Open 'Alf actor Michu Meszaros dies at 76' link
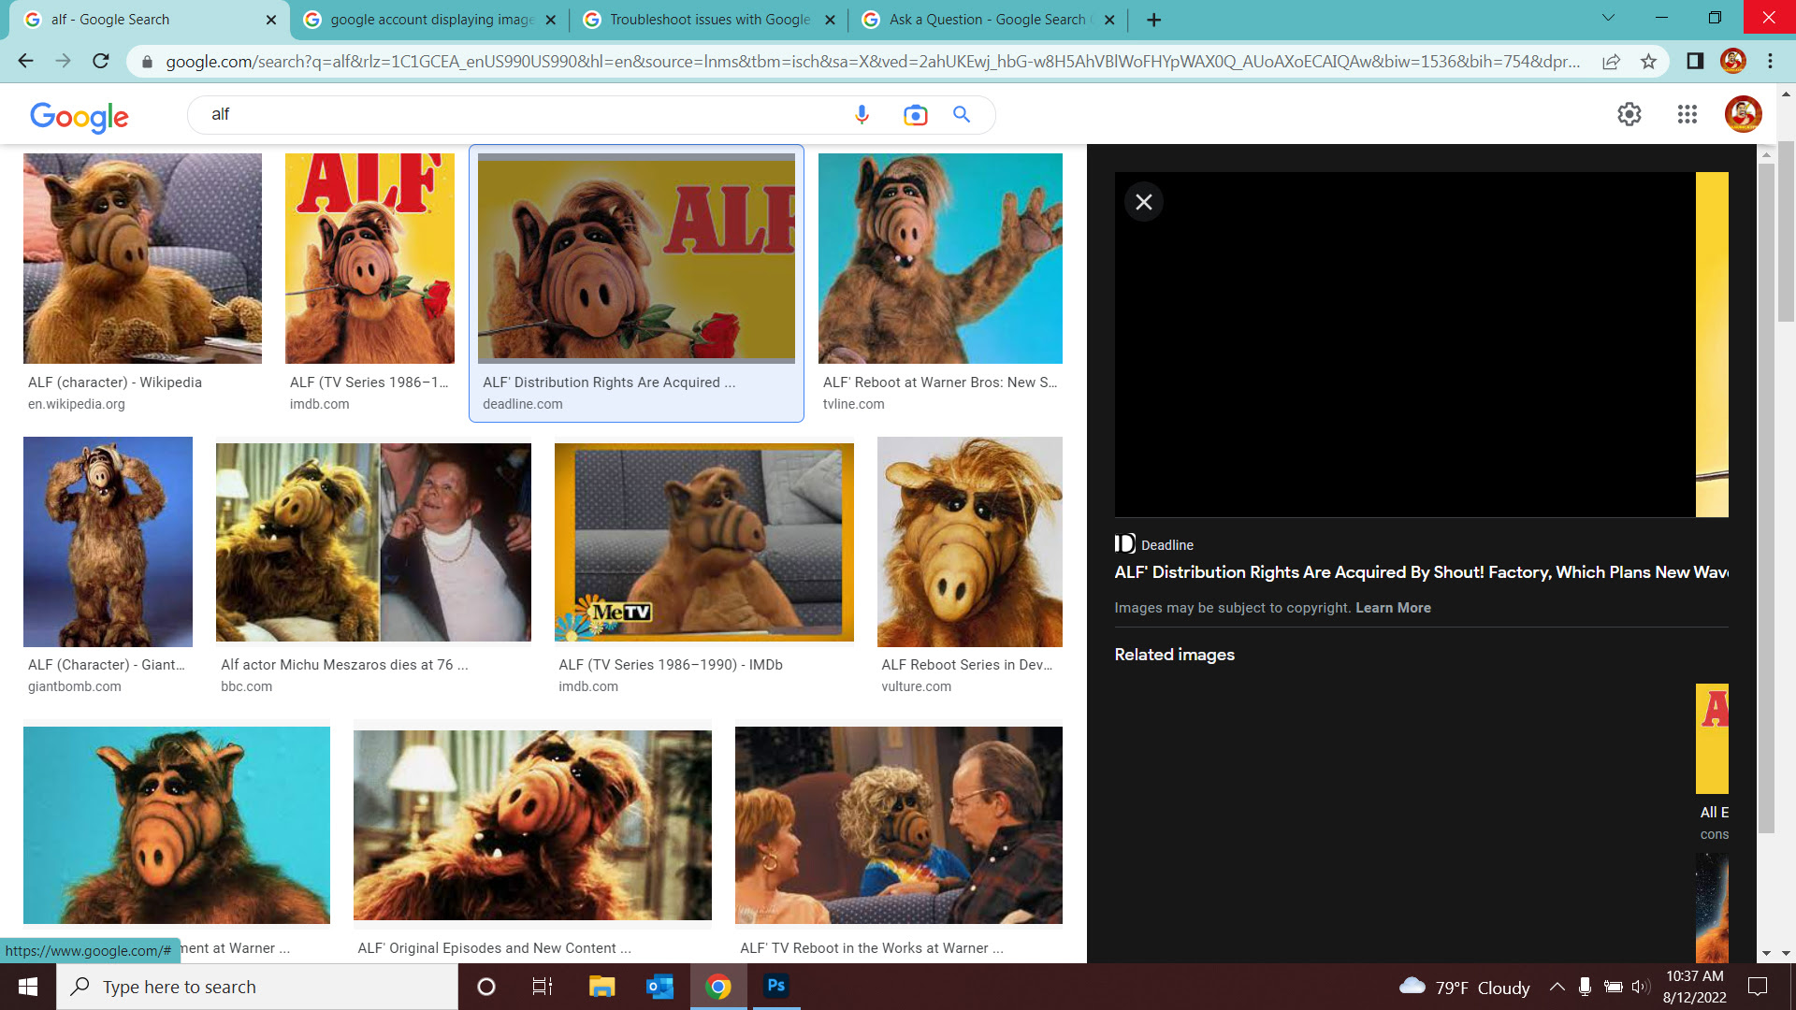Viewport: 1796px width, 1010px height. tap(344, 665)
